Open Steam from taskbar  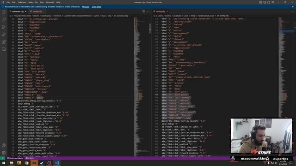click(42, 163)
